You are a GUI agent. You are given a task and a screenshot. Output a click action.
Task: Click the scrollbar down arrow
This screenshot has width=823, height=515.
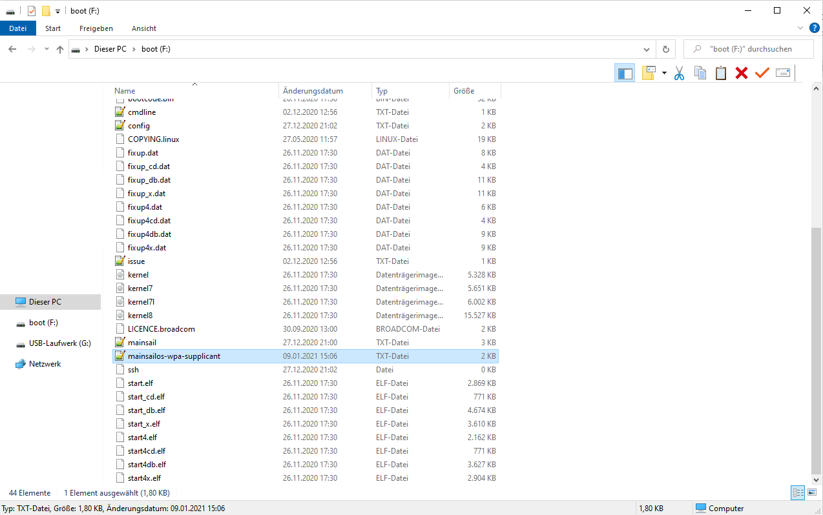coord(817,480)
